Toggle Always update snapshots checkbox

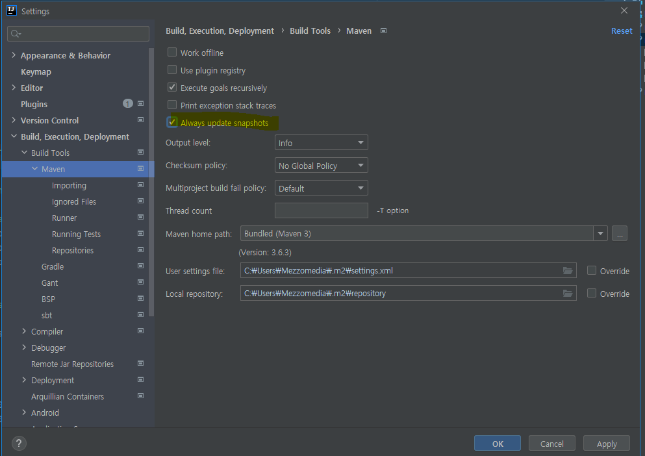[172, 122]
